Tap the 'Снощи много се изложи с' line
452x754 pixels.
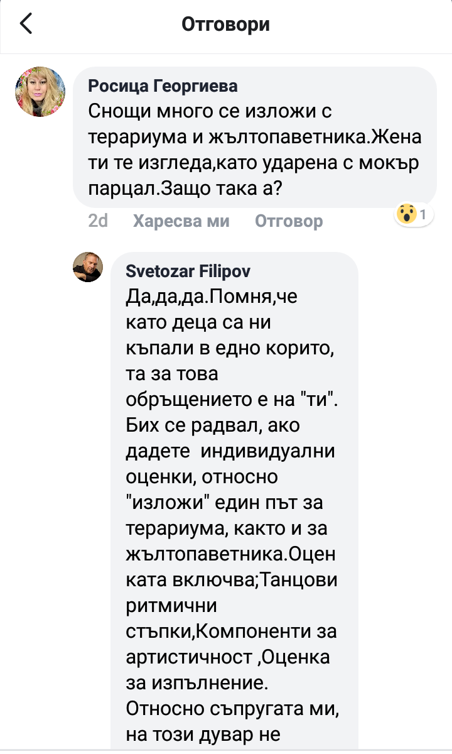pyautogui.click(x=209, y=112)
